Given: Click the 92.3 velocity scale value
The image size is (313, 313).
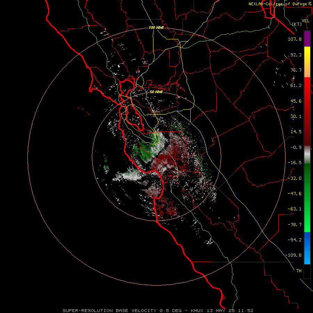Looking at the screenshot, I should click(296, 55).
